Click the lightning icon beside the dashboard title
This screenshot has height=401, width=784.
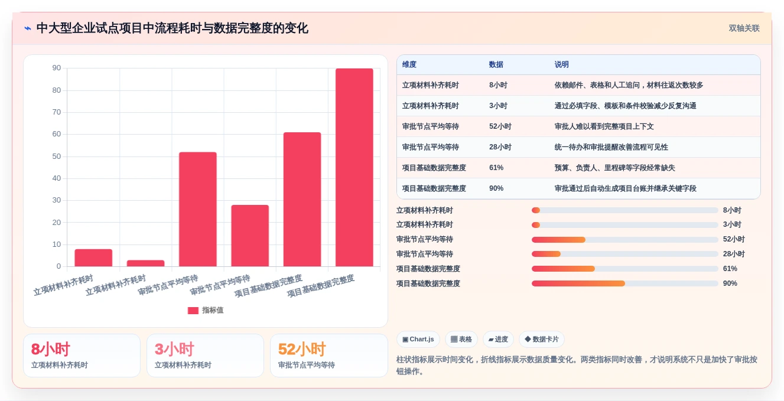coord(27,28)
